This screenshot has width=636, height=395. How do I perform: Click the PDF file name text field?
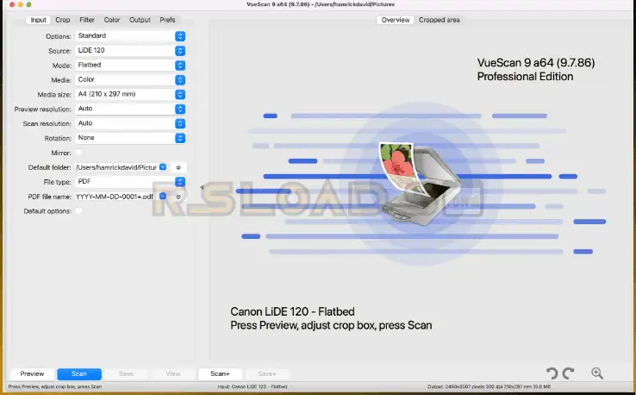tap(115, 197)
